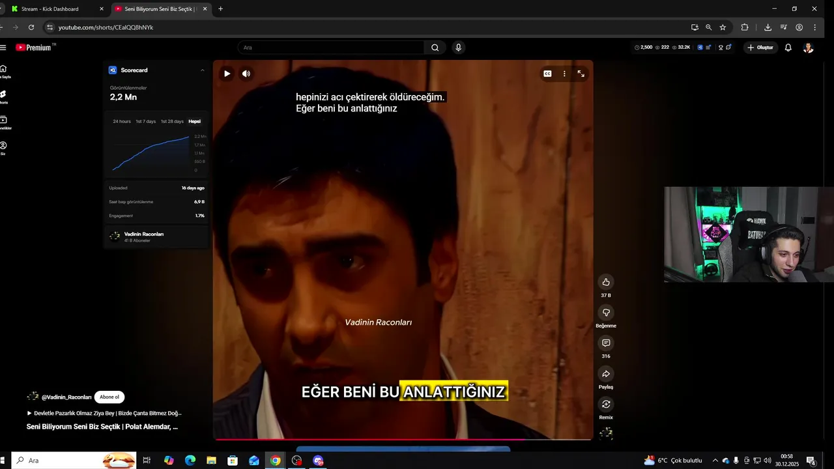Dislike the short (Beğenme)
The width and height of the screenshot is (834, 469).
606,313
